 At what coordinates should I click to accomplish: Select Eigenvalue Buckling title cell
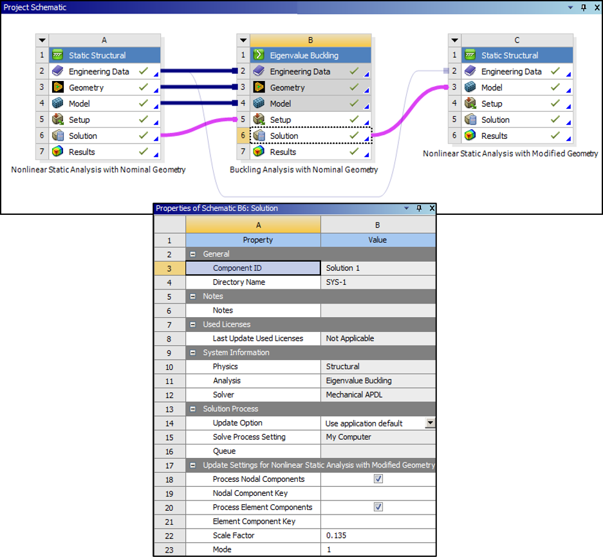point(311,55)
